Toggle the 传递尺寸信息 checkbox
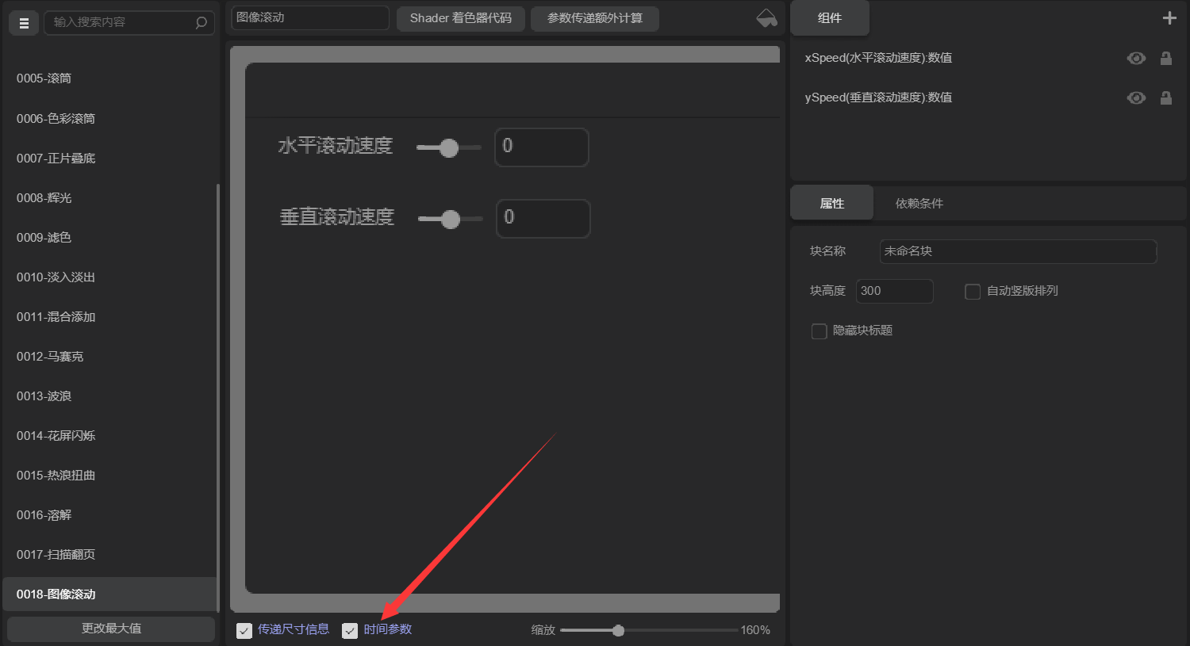The height and width of the screenshot is (646, 1190). (244, 630)
